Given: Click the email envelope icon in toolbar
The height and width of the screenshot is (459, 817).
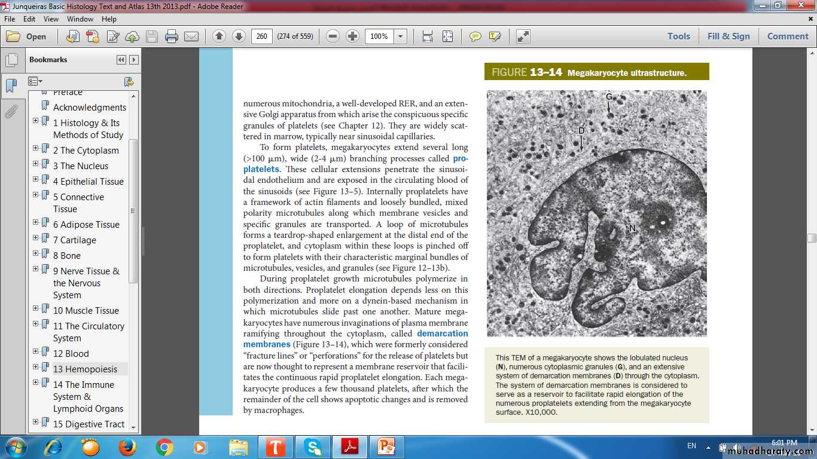Looking at the screenshot, I should pyautogui.click(x=191, y=36).
